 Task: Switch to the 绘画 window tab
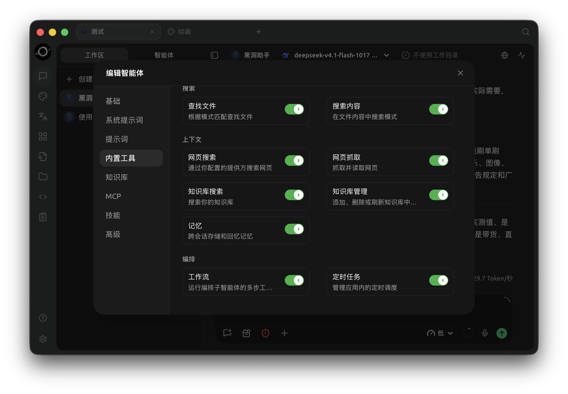point(179,32)
